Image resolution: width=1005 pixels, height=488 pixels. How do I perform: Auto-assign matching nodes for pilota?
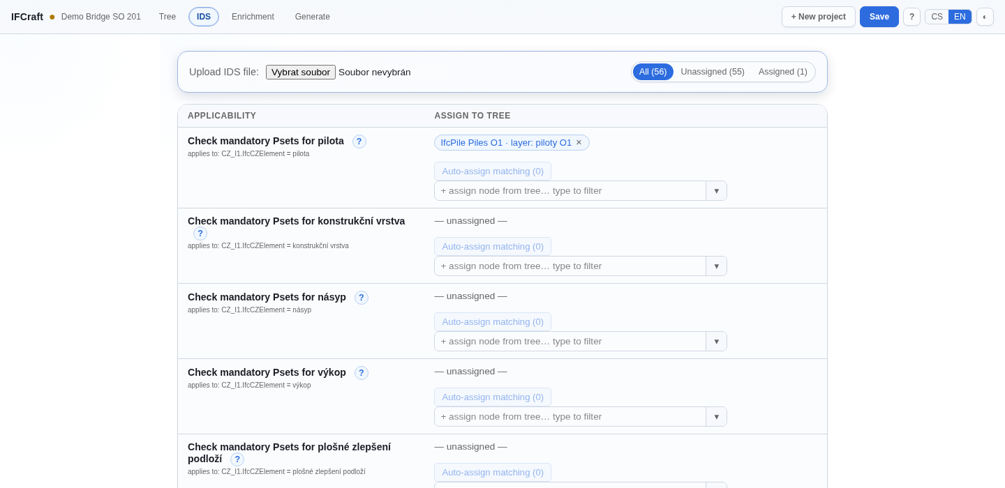pos(493,171)
